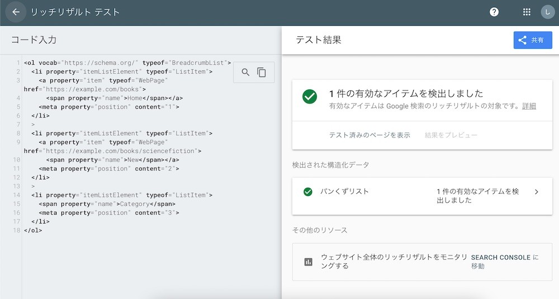The width and height of the screenshot is (559, 299).
Task: Click the 共有 share button
Action: [x=533, y=40]
